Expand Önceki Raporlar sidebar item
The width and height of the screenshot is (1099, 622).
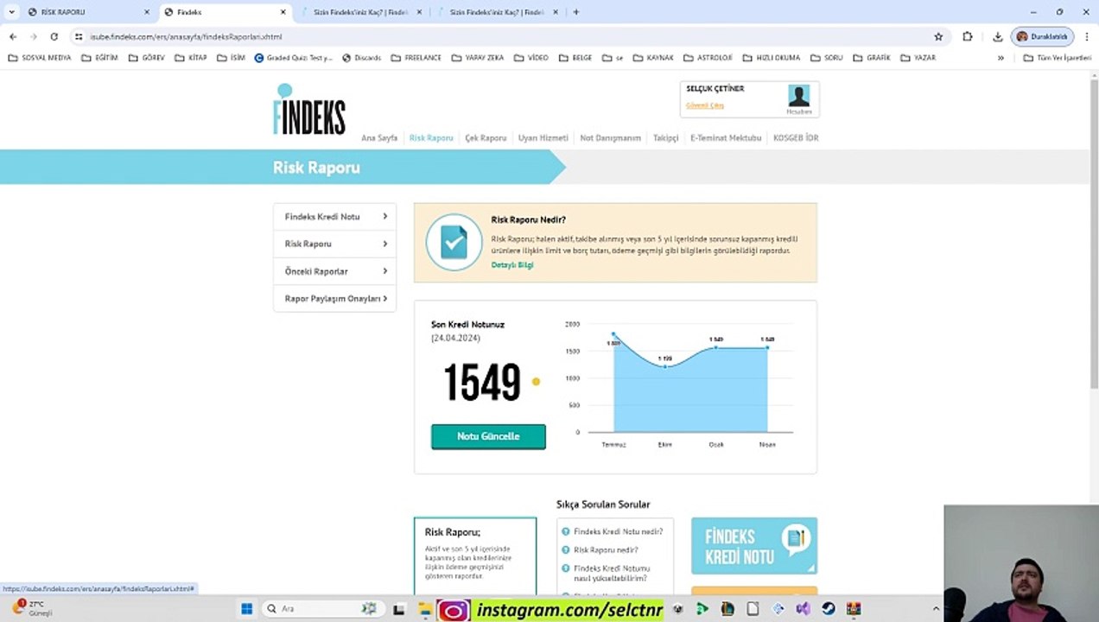click(x=334, y=271)
